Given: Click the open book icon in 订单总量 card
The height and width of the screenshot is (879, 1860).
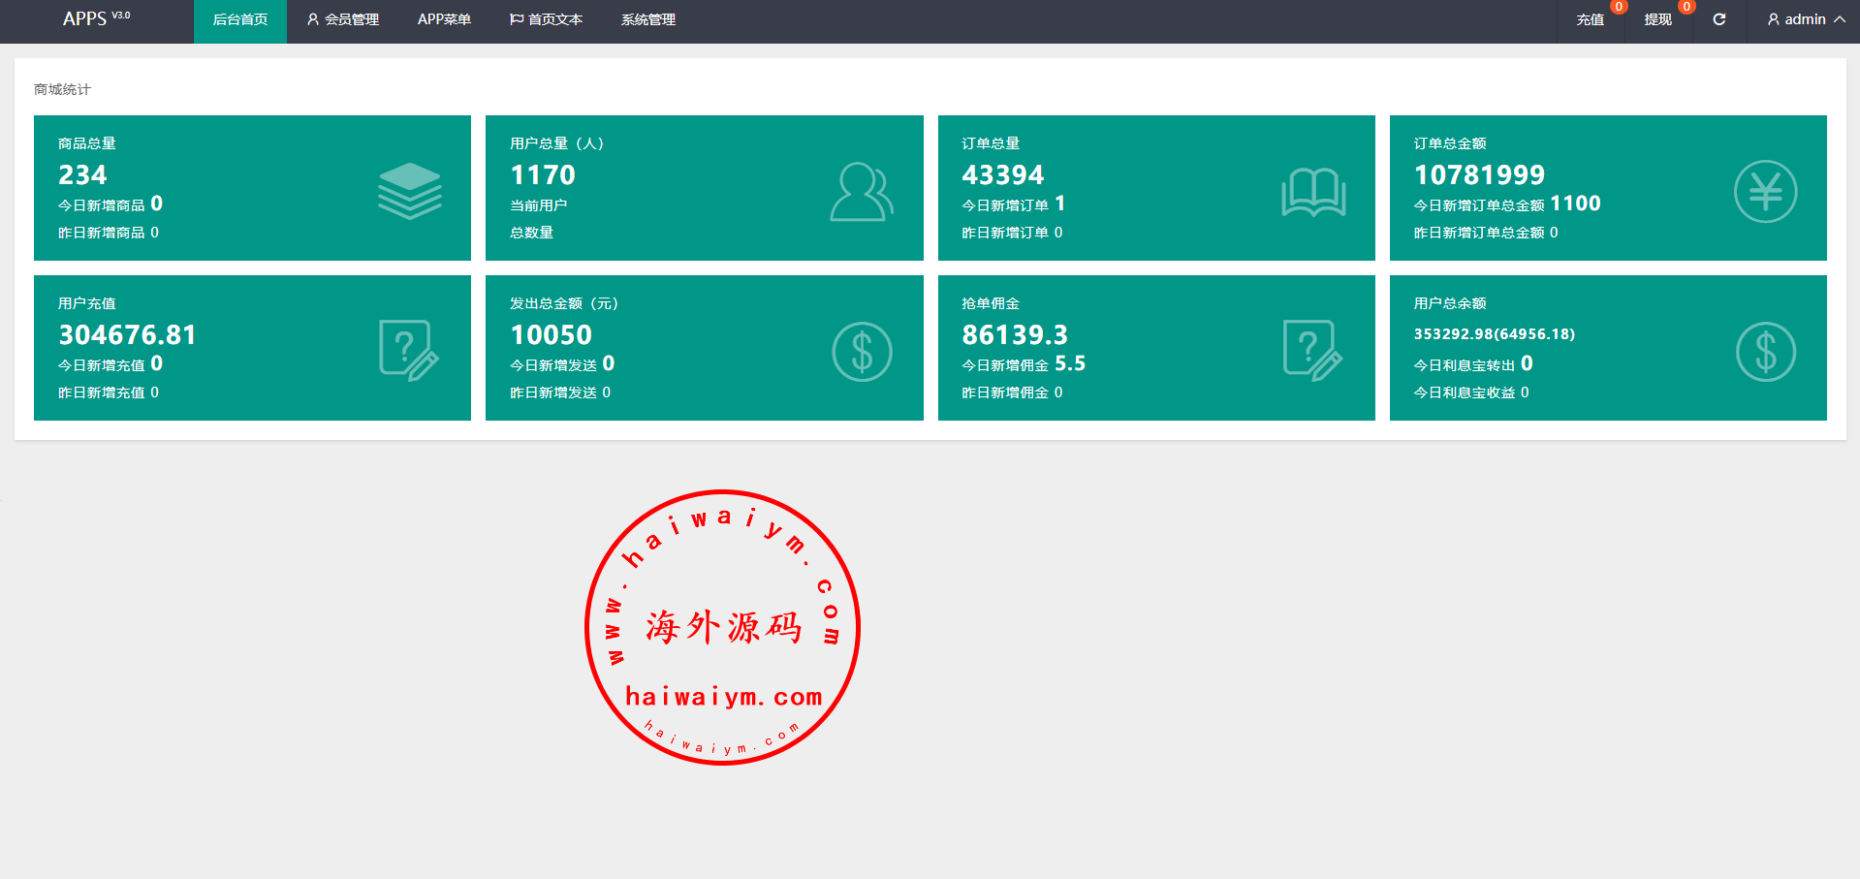Looking at the screenshot, I should pyautogui.click(x=1313, y=192).
